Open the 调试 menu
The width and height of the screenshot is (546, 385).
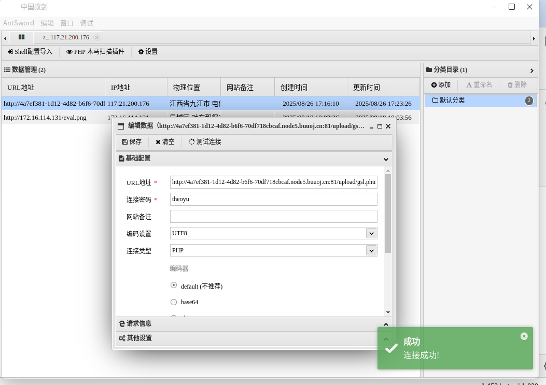pos(87,23)
